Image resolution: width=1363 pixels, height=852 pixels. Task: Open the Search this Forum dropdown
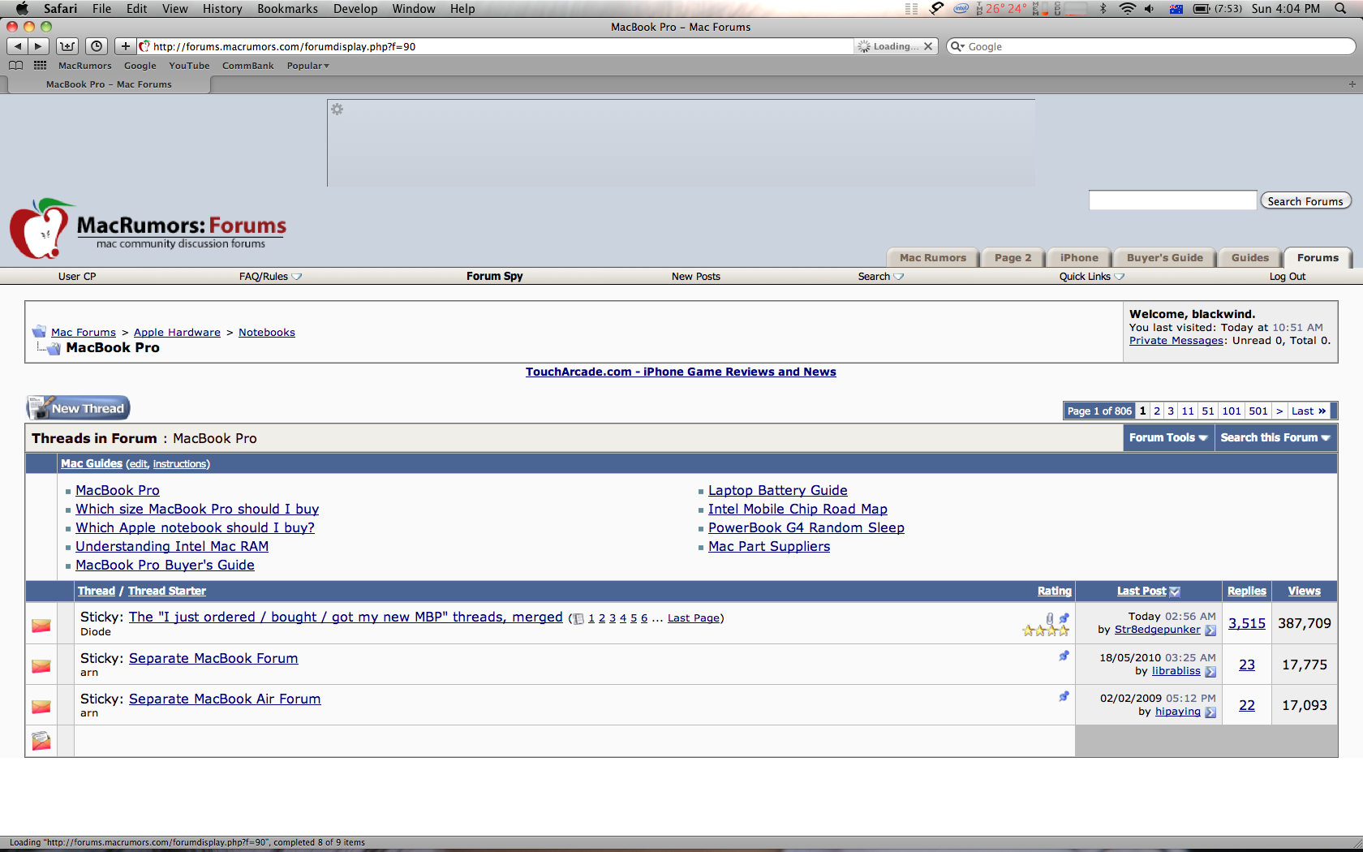tap(1275, 438)
